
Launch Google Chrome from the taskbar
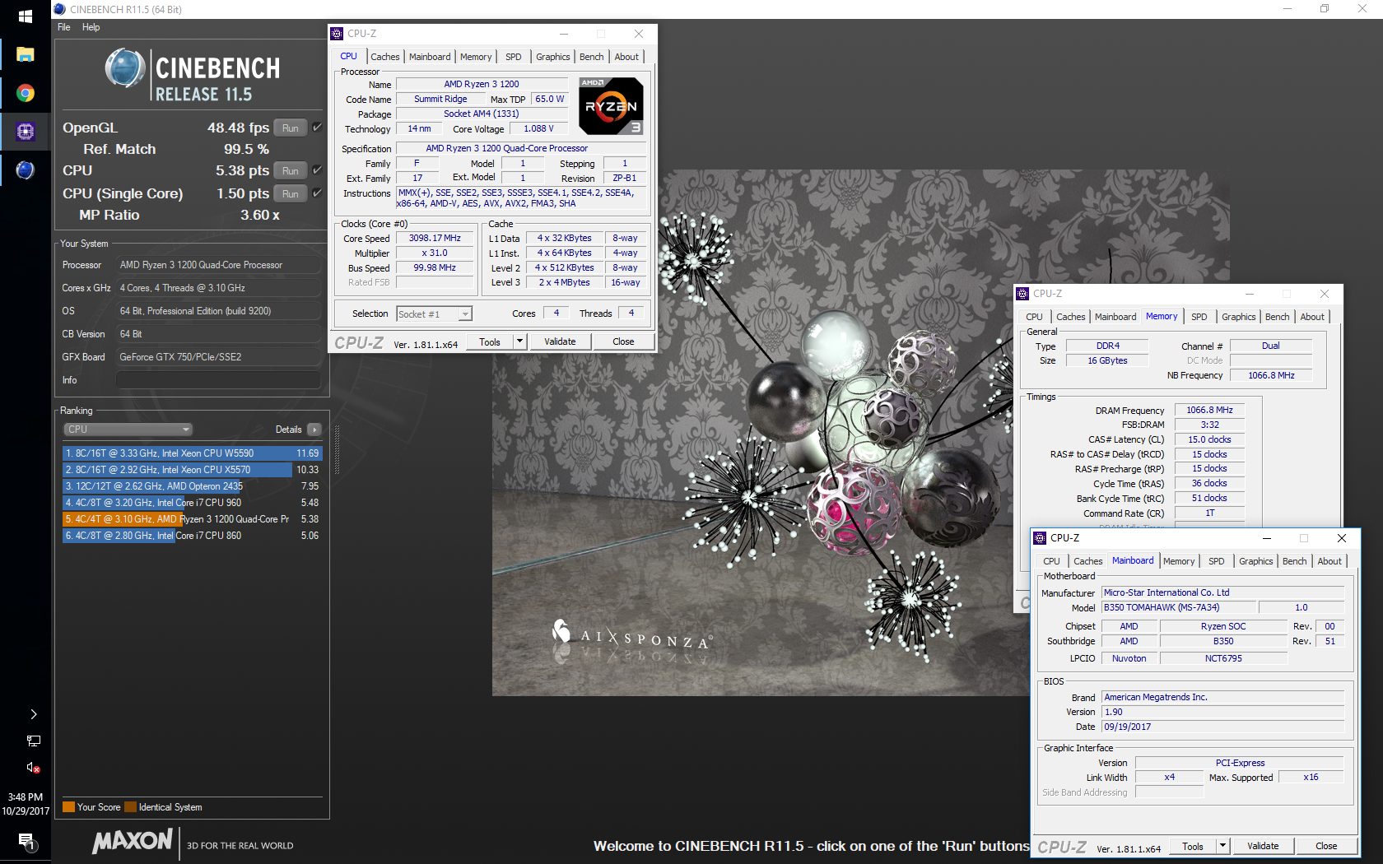(25, 93)
